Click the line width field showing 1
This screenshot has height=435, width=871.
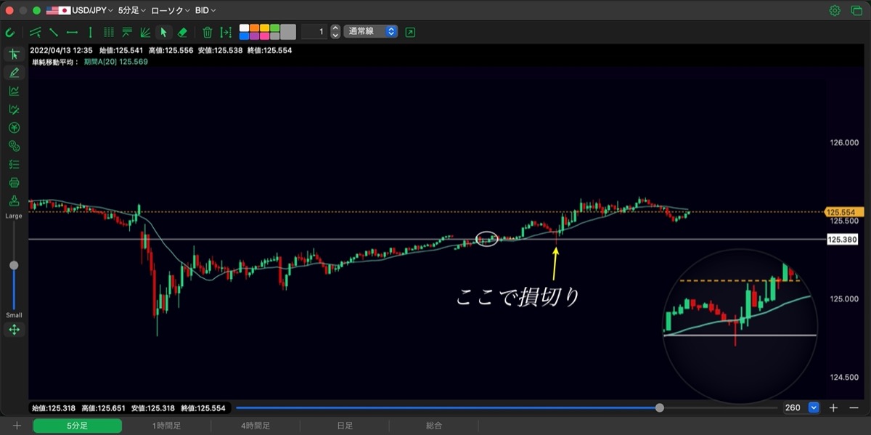pos(314,32)
